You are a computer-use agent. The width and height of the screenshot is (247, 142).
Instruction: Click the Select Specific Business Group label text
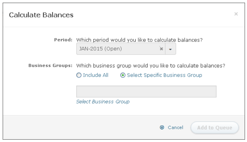click(164, 75)
